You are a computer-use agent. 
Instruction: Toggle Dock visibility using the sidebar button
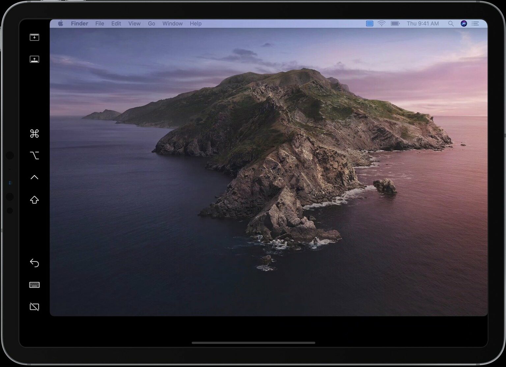tap(34, 59)
